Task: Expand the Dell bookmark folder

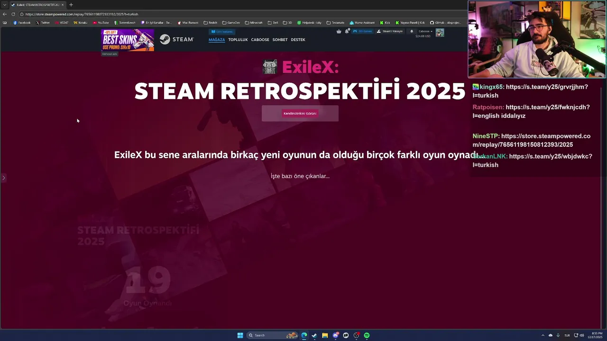Action: point(273,23)
